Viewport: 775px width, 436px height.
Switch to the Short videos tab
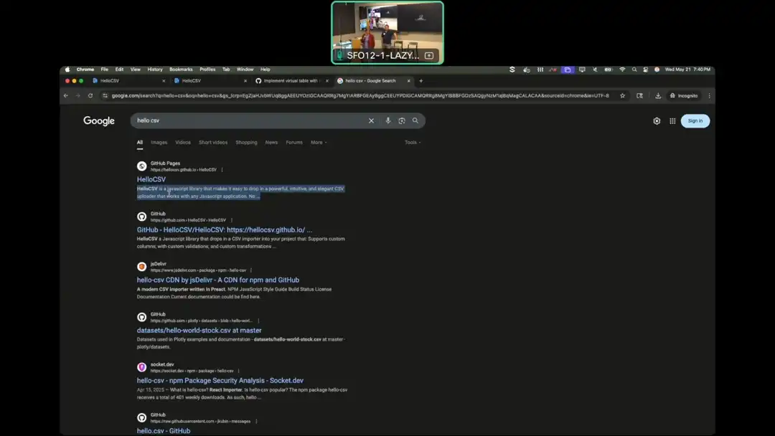click(x=213, y=143)
